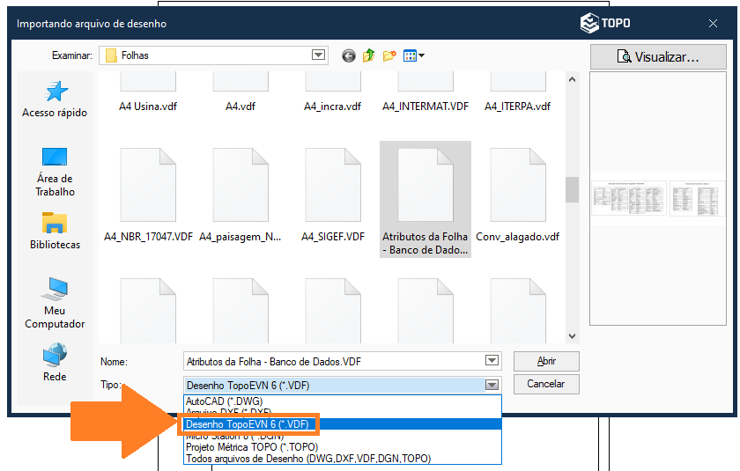
Task: Select Meu Computador location
Action: point(55,302)
